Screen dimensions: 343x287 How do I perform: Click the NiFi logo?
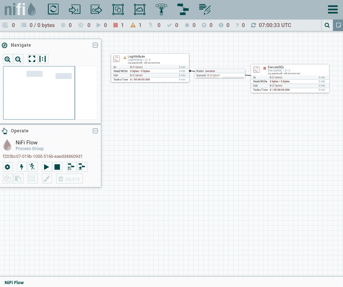pos(20,9)
